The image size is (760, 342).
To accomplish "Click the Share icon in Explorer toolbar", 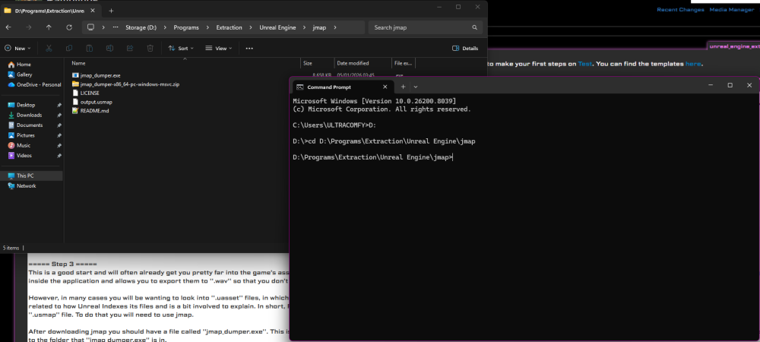I will click(x=130, y=48).
